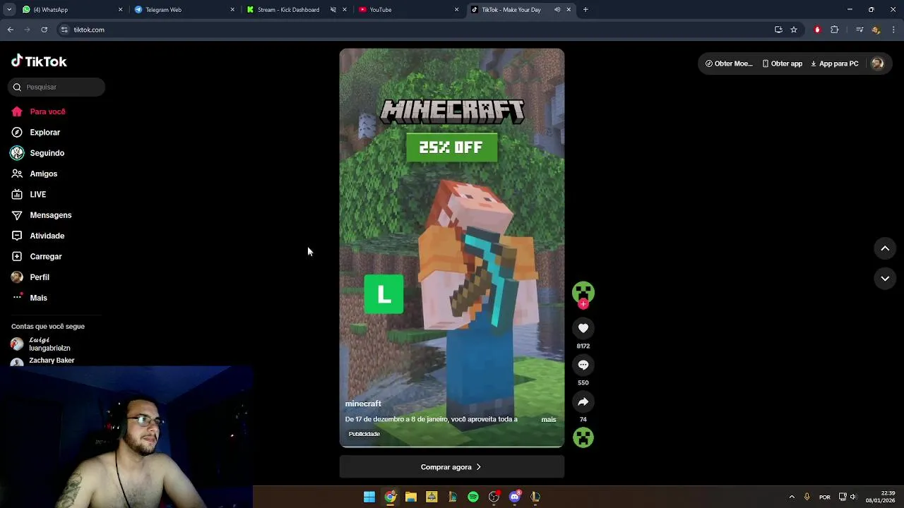
Task: Mute the TikTok tab audio
Action: pos(557,10)
